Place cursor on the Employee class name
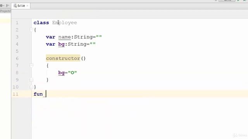Image resolution: width=248 pixels, height=139 pixels. tap(65, 23)
